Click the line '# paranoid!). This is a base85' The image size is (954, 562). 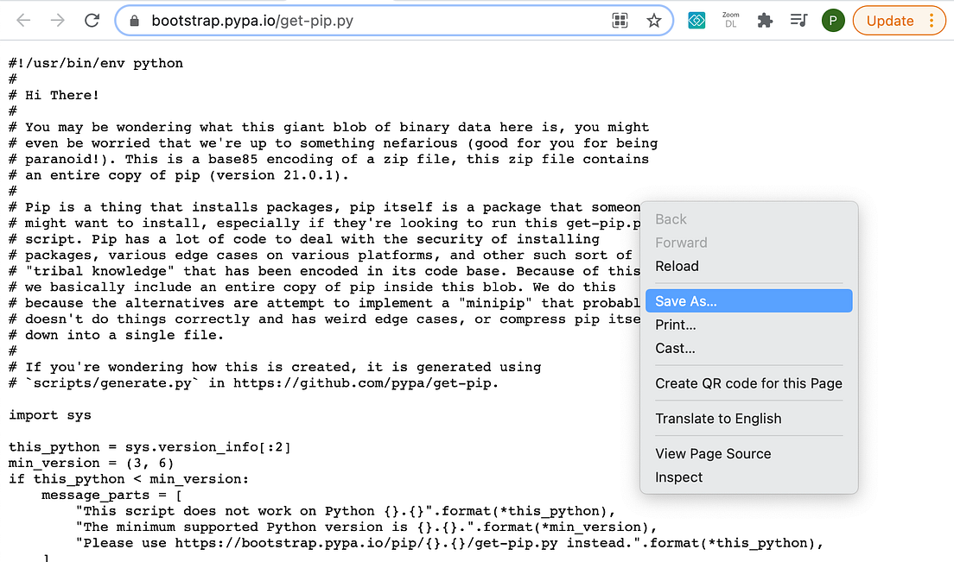point(329,159)
